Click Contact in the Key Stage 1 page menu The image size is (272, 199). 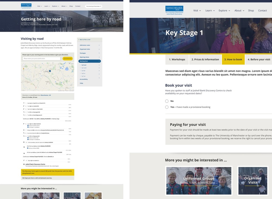pos(262,11)
